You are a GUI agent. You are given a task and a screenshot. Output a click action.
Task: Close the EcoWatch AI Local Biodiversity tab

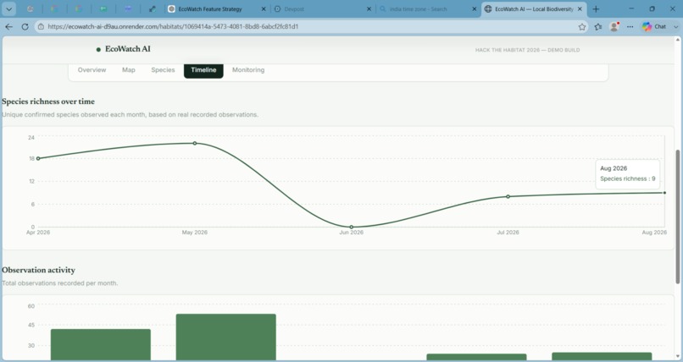tap(580, 8)
